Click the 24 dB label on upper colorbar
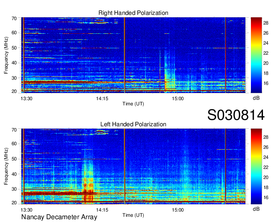Image resolution: width=273 pixels, height=222 pixels. [266, 43]
